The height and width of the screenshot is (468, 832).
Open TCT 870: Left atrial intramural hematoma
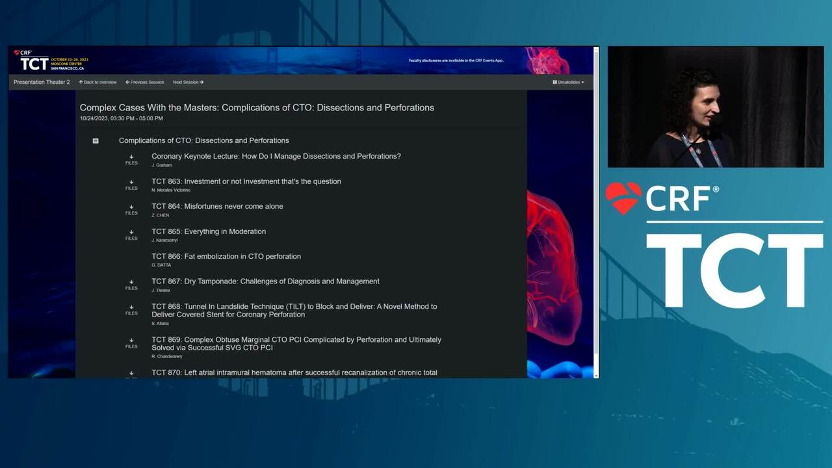(294, 372)
